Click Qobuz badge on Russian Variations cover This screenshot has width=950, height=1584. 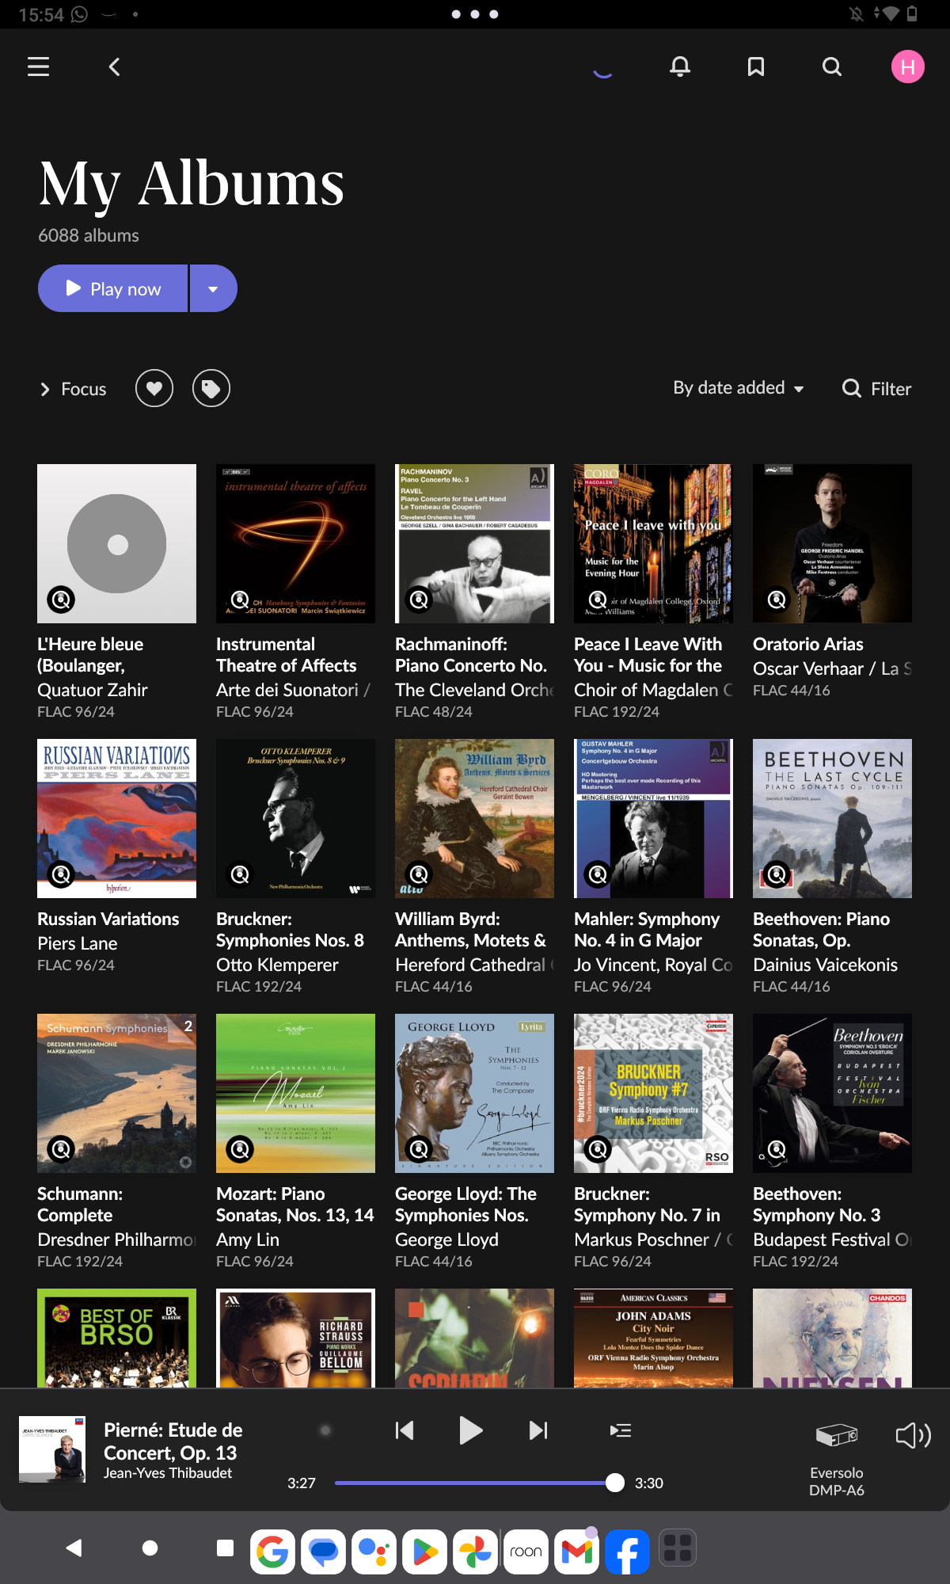[x=61, y=874]
